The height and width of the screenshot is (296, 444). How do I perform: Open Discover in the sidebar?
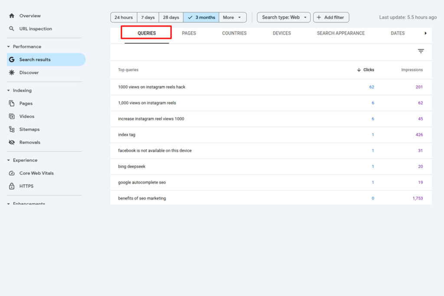29,72
